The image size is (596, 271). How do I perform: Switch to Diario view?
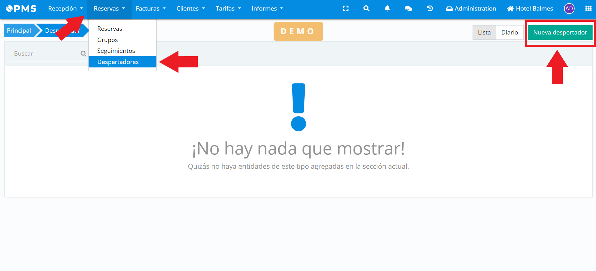click(x=510, y=32)
